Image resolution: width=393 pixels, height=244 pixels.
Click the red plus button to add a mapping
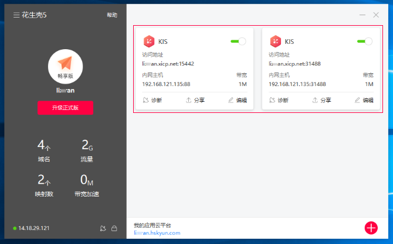pos(371,228)
